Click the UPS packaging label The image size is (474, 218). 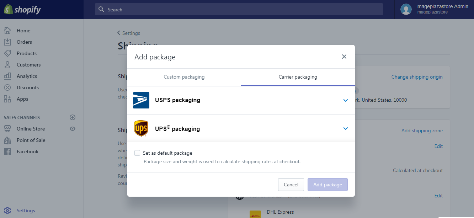pos(177,129)
